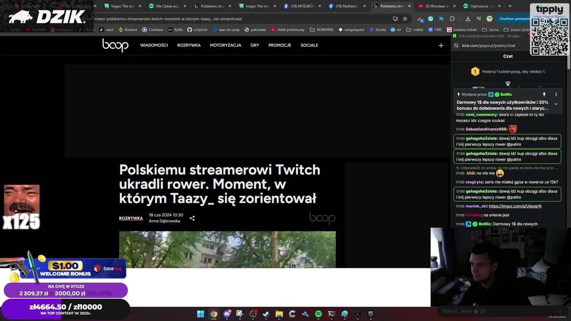Open Paint from the taskbar
The image size is (571, 321).
[344, 314]
